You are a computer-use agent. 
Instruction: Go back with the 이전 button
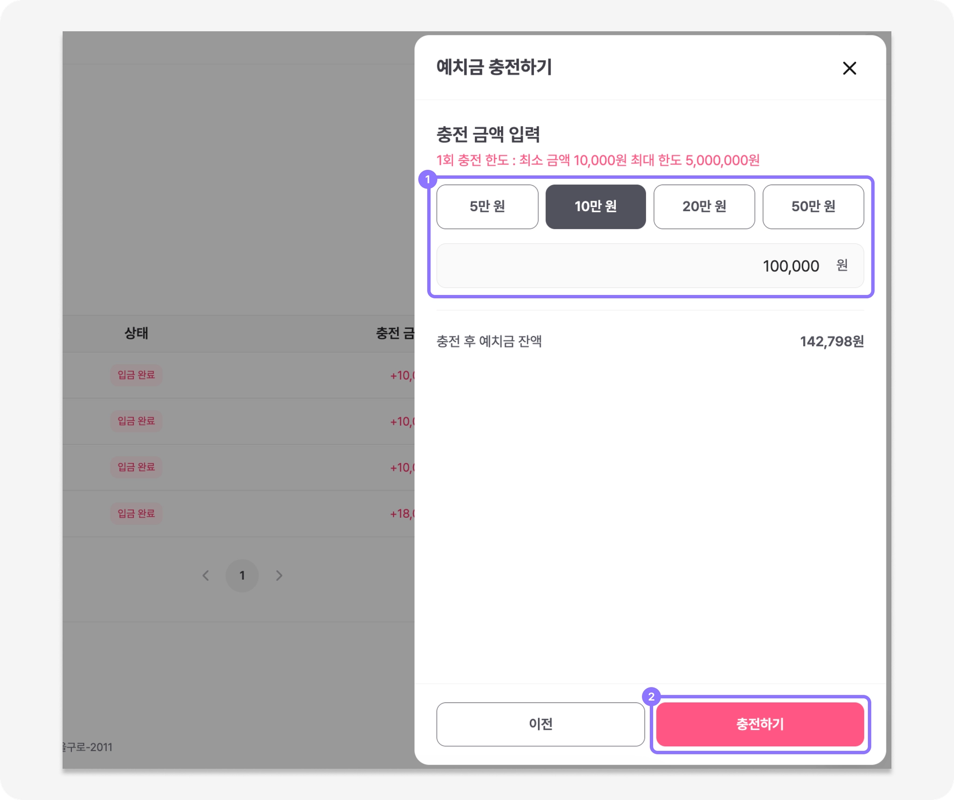[540, 724]
